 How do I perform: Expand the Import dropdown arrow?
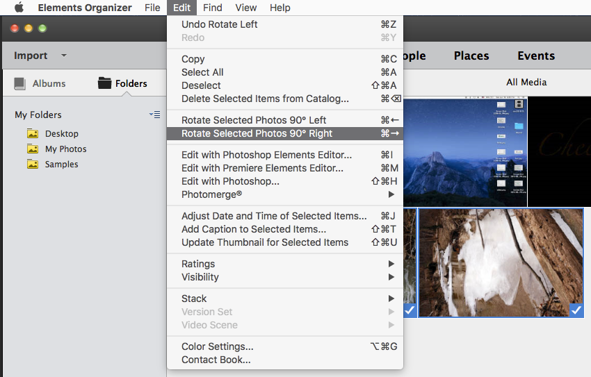tap(64, 56)
